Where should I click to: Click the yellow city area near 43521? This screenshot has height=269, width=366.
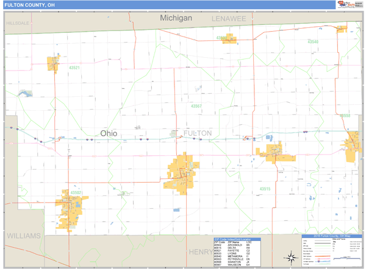click(x=53, y=63)
